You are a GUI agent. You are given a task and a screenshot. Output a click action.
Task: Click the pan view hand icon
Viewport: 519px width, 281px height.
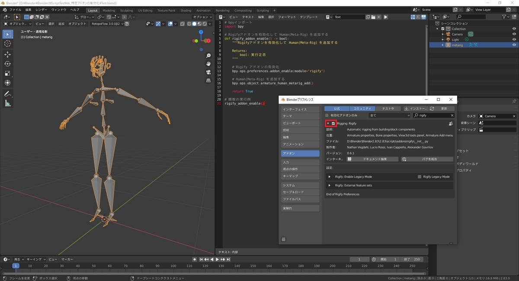coord(208,64)
